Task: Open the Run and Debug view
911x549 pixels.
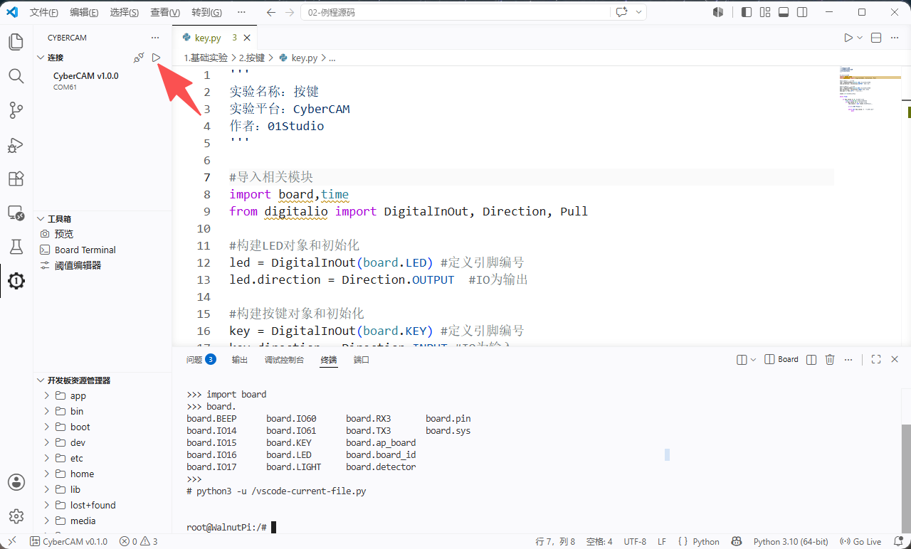Action: point(16,144)
